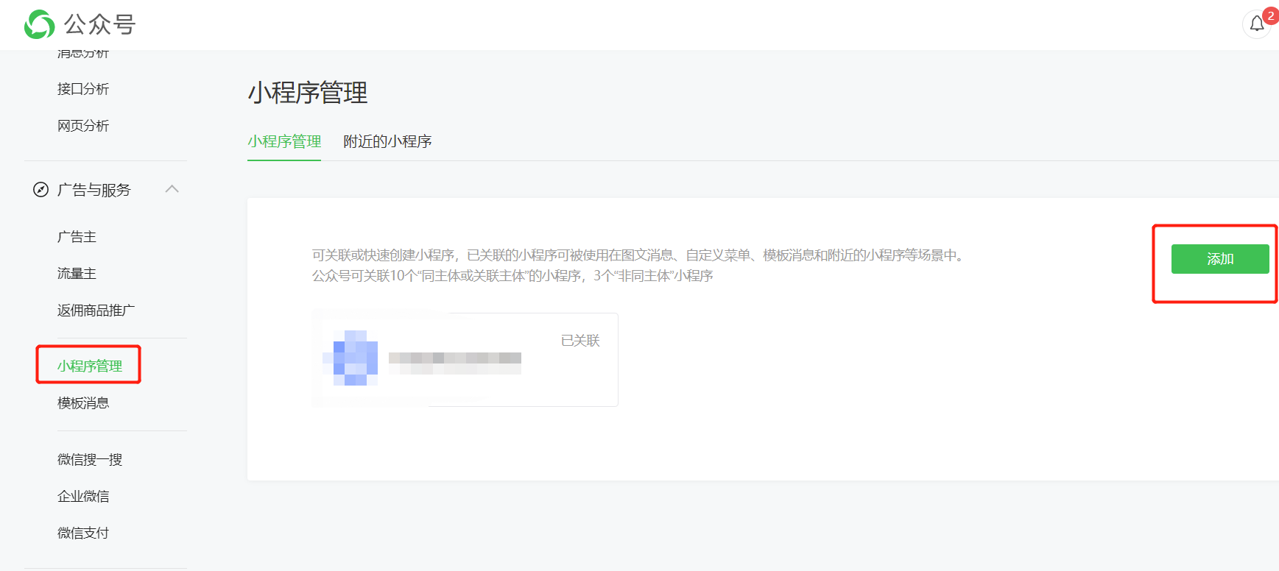Click the line starting 公众号可关联10个
Image resolution: width=1279 pixels, height=571 pixels.
tap(512, 276)
